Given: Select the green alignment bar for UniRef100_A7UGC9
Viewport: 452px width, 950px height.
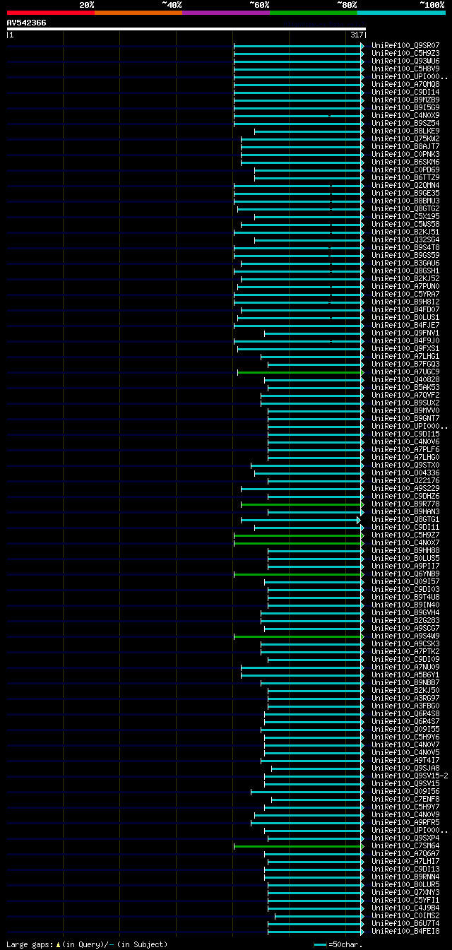Looking at the screenshot, I should point(300,372).
